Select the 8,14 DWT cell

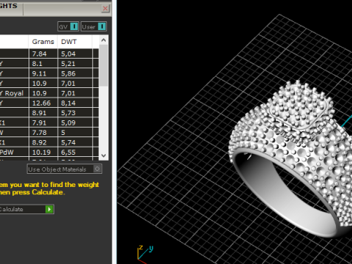click(76, 103)
